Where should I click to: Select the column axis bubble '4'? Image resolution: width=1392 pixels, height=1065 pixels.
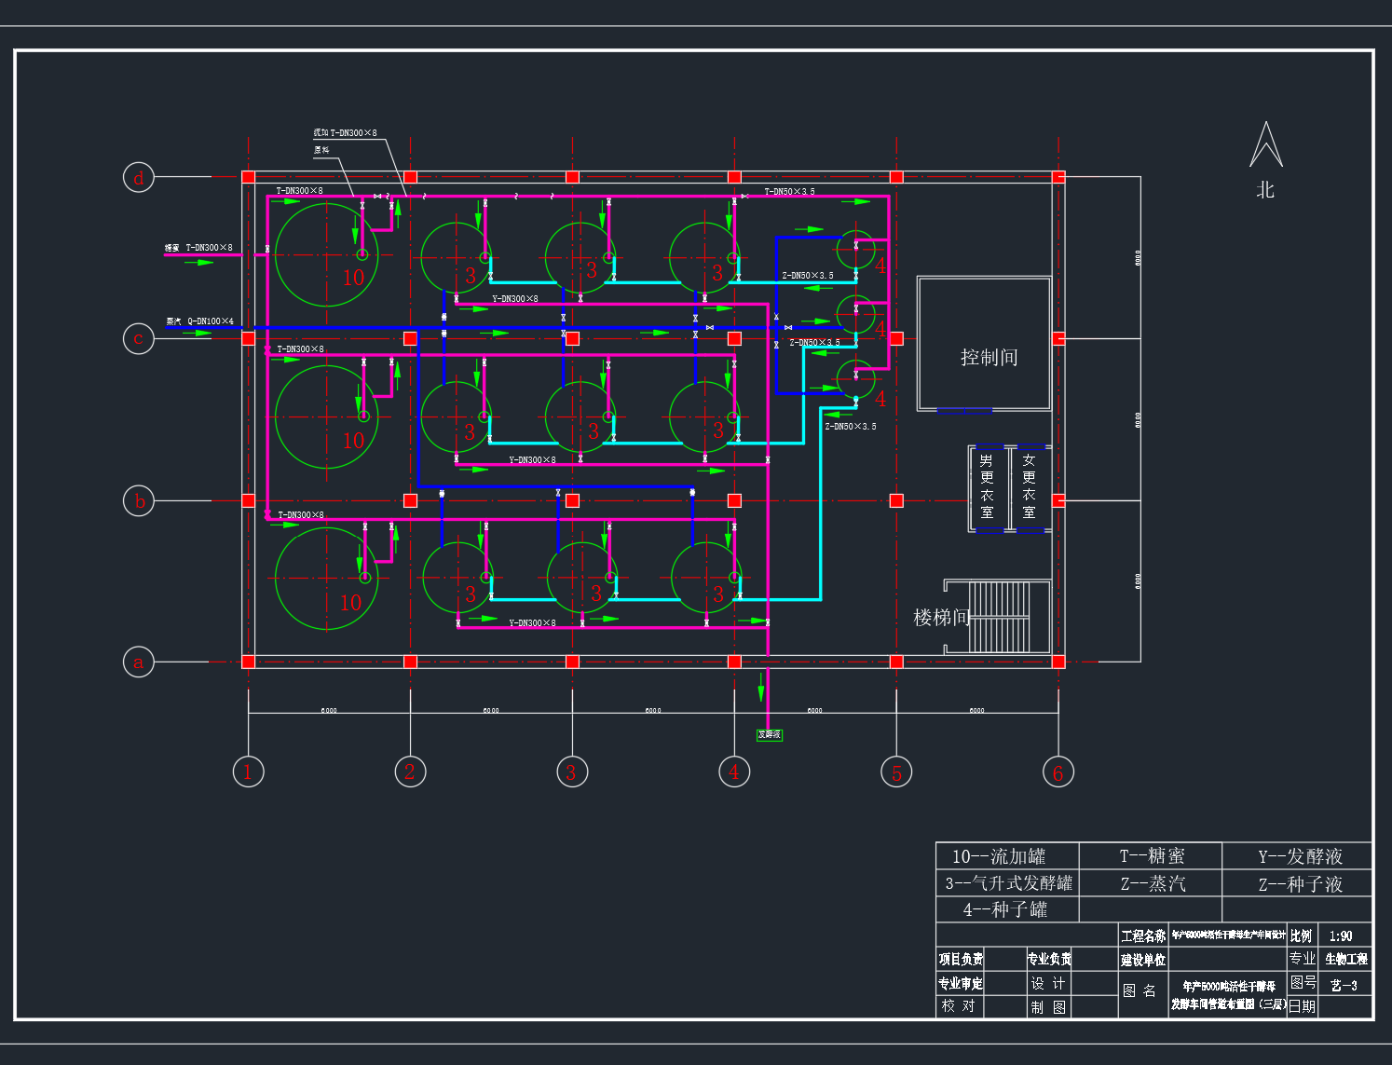tap(734, 771)
